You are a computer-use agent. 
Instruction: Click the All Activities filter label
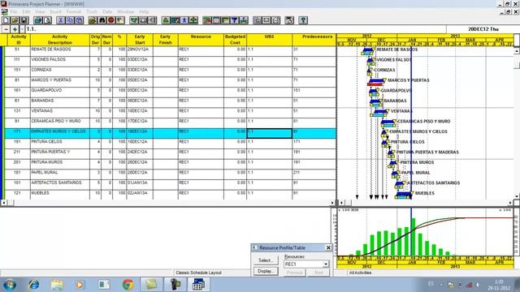coord(360,273)
